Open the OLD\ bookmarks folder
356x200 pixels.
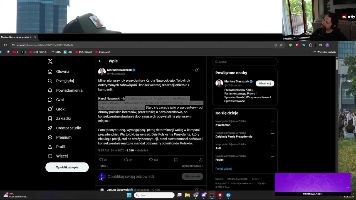click(56, 52)
